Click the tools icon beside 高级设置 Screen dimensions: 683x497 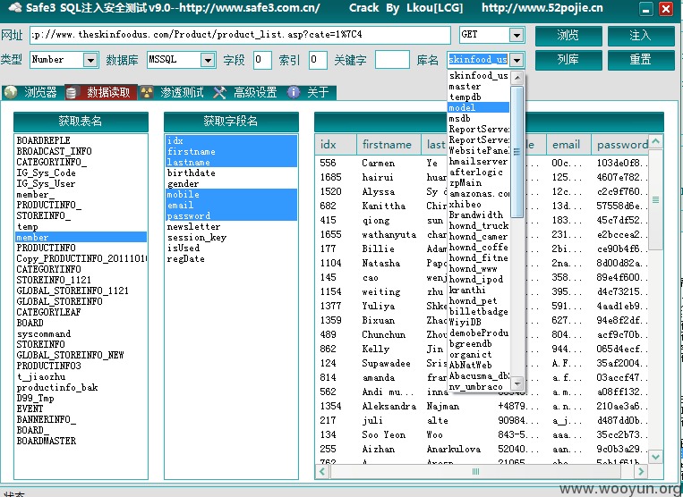click(x=219, y=92)
